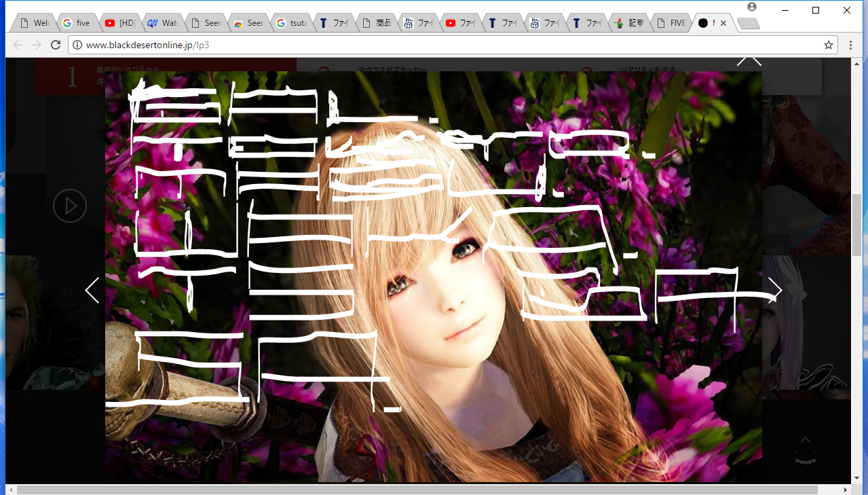
Task: Go back to the previous page
Action: tap(18, 45)
